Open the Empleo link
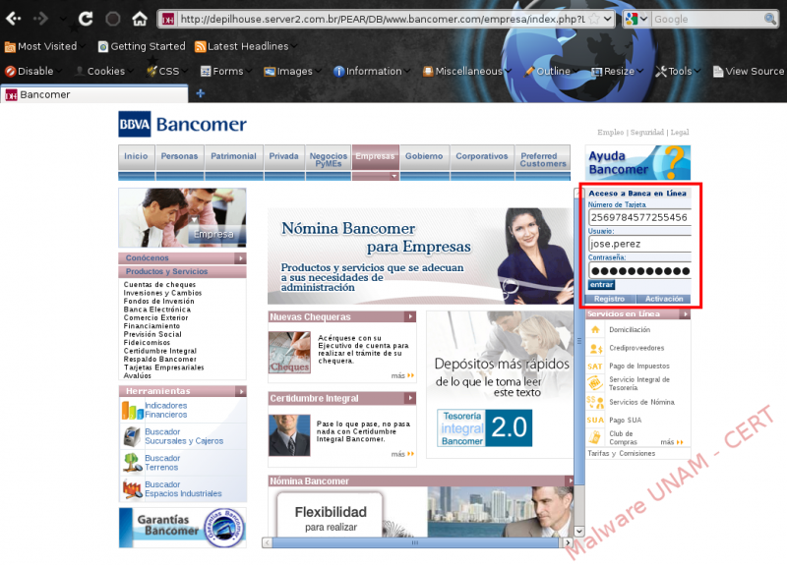 (x=610, y=133)
